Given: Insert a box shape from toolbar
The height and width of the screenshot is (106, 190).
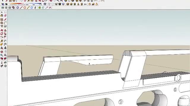Looking at the screenshot, I should [68, 4].
